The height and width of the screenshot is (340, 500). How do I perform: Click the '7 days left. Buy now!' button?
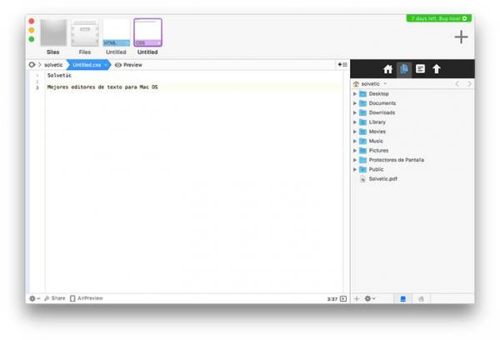click(439, 18)
